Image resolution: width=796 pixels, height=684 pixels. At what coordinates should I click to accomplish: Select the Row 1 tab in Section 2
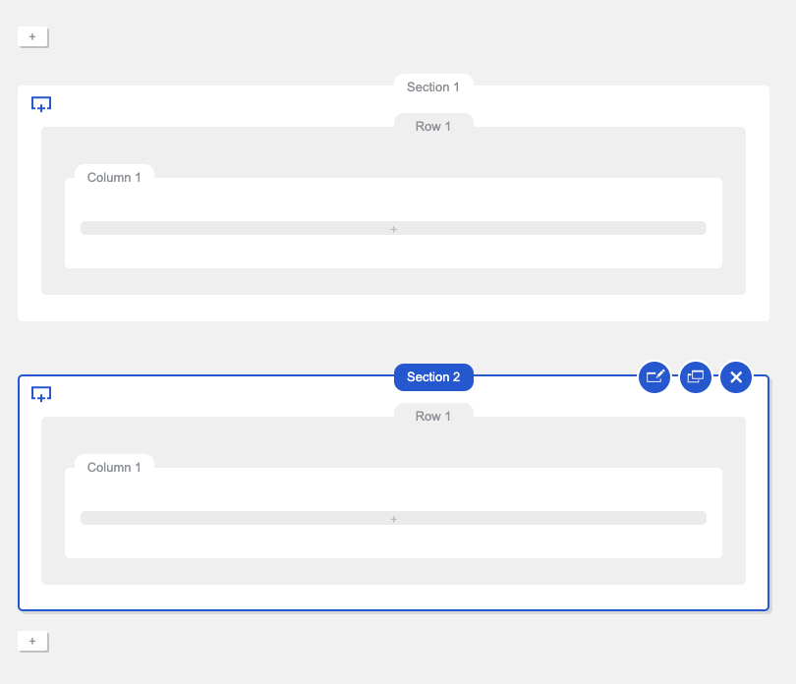pyautogui.click(x=433, y=416)
